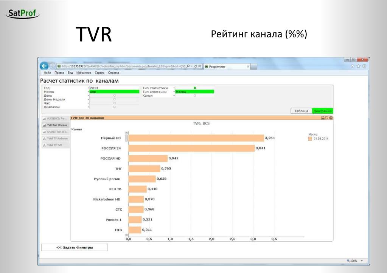Open the SHARE Топ 20 sidebar chart
This screenshot has height=273, width=387.
click(56, 132)
